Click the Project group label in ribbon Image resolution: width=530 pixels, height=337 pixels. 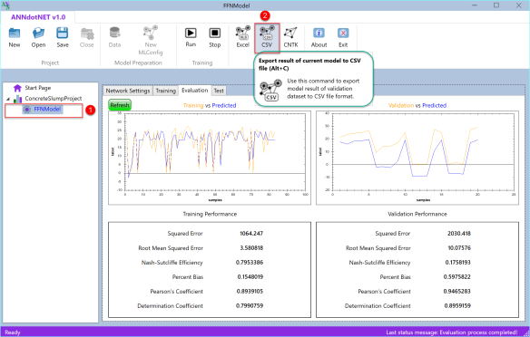pos(50,63)
